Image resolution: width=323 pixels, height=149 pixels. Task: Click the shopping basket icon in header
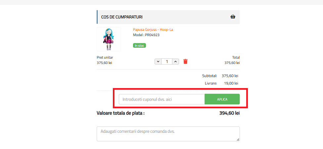coord(233,17)
